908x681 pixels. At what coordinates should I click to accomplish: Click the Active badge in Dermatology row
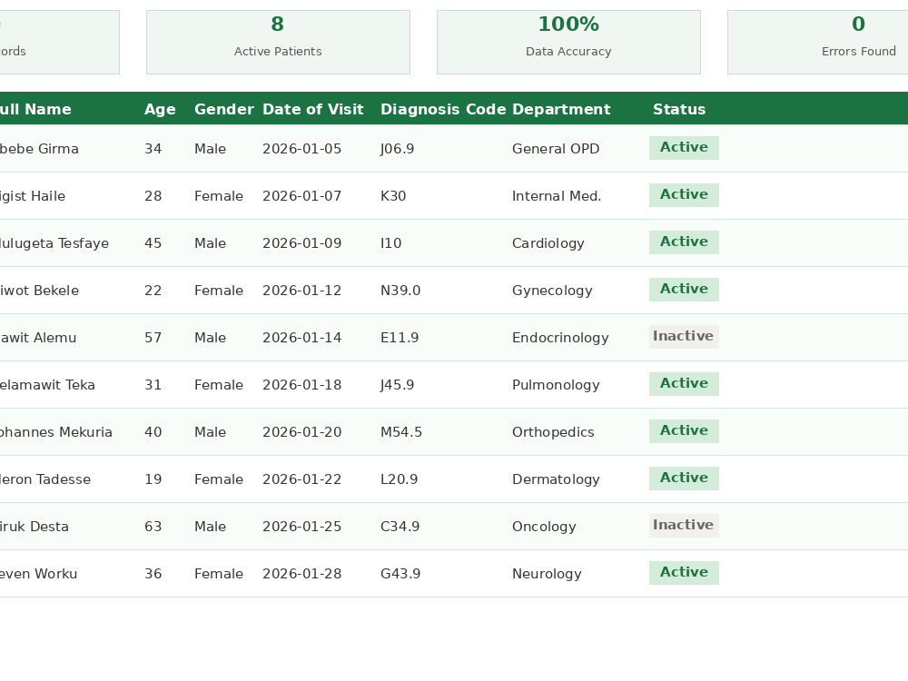(x=684, y=479)
